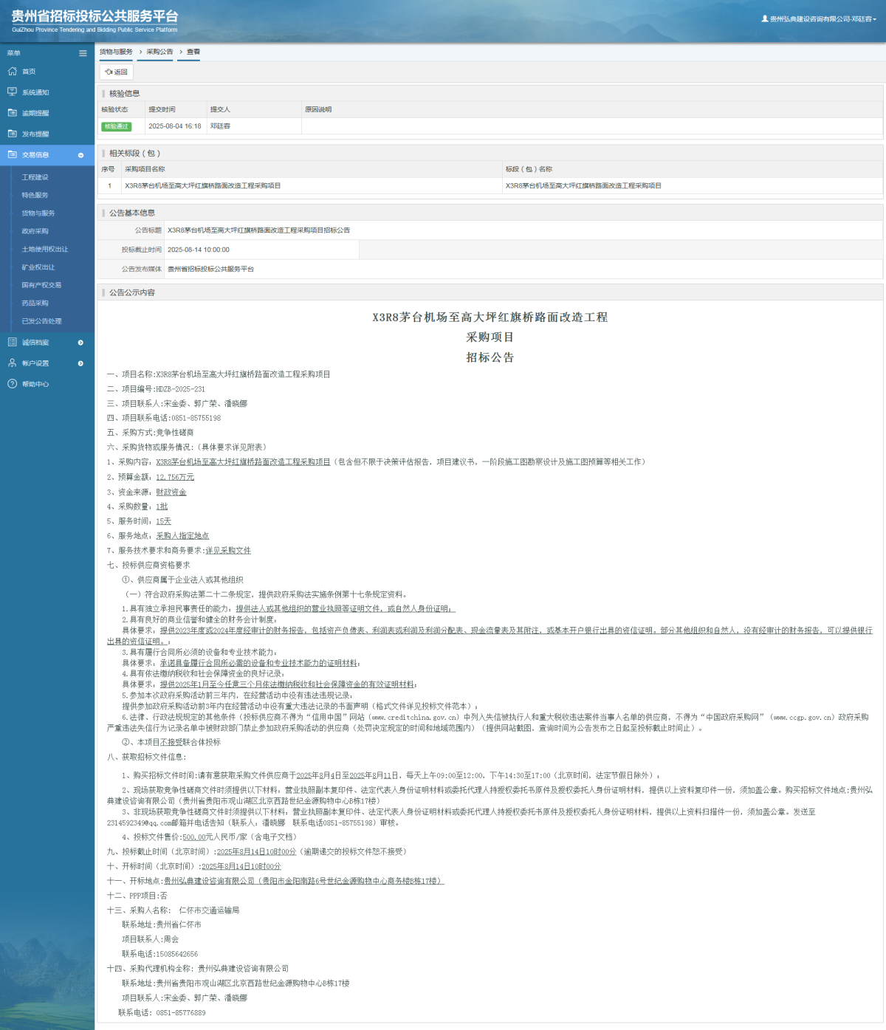Open 系统通知 via its monitor icon
The height and width of the screenshot is (1030, 886).
coord(11,92)
